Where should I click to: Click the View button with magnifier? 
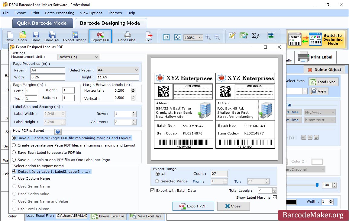[319, 91]
